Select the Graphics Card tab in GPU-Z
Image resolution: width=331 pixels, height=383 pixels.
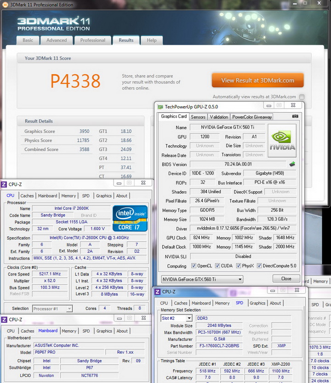[174, 116]
